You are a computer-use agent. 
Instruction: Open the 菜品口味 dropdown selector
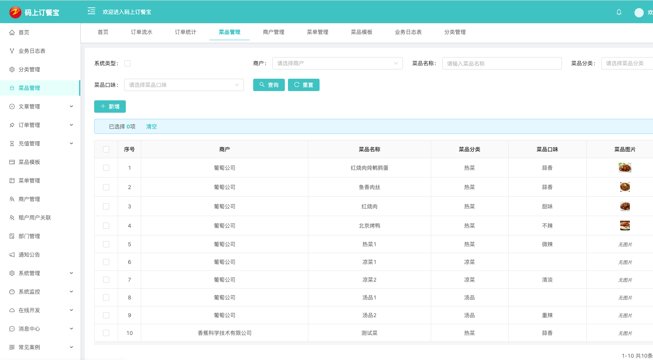[184, 85]
